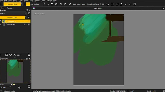165x92 pixels.
Task: Toggle the Layers docker lock icon
Action: (1, 10)
